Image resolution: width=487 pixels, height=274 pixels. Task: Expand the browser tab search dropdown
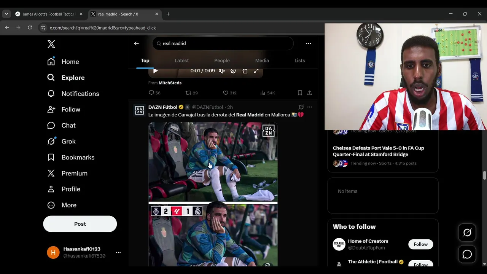click(x=6, y=14)
